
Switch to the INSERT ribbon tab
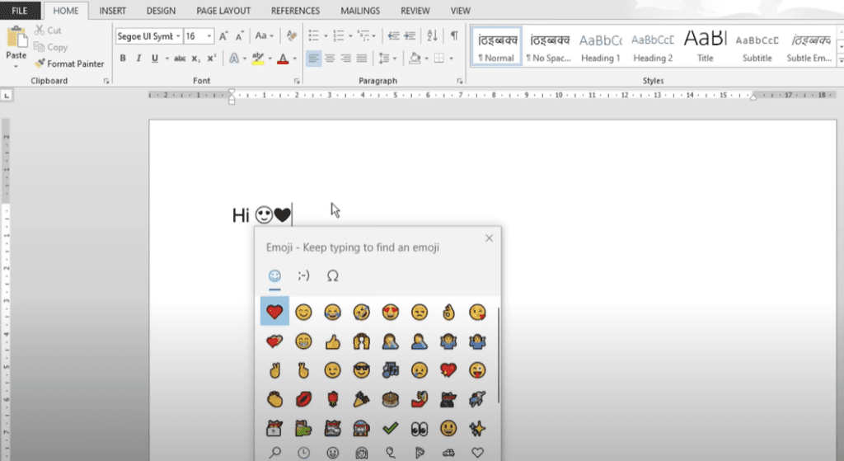[x=112, y=11]
